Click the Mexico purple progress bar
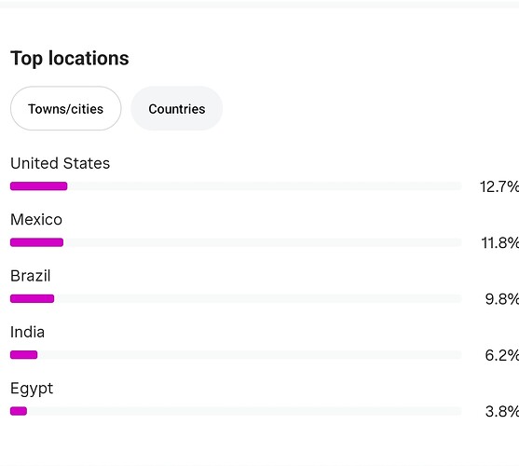This screenshot has height=466, width=519. pyautogui.click(x=36, y=242)
